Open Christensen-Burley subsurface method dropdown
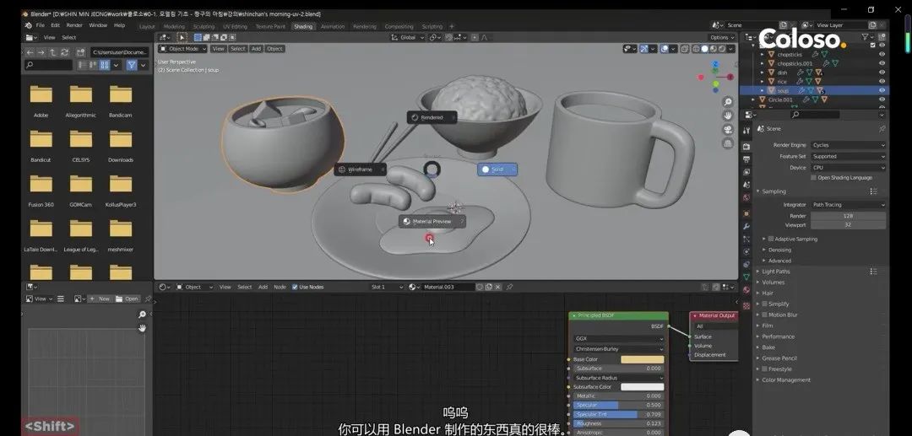The width and height of the screenshot is (912, 436). pyautogui.click(x=618, y=349)
